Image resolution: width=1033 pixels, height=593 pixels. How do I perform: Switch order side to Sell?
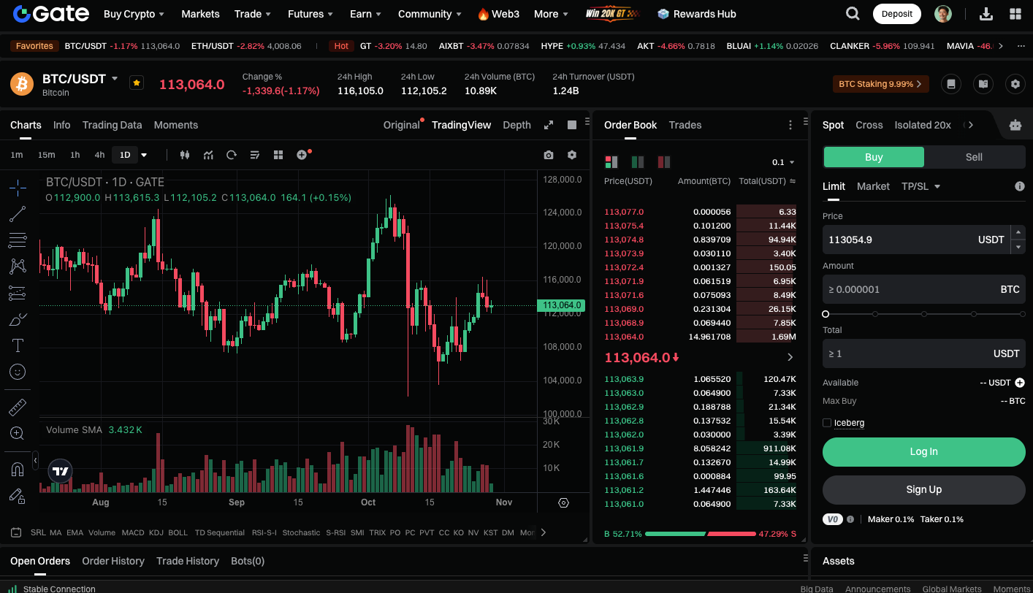coord(974,157)
